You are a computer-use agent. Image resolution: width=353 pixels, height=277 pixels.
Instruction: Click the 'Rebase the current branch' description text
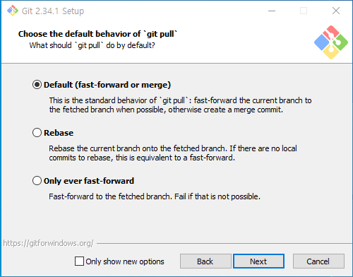tap(173, 153)
